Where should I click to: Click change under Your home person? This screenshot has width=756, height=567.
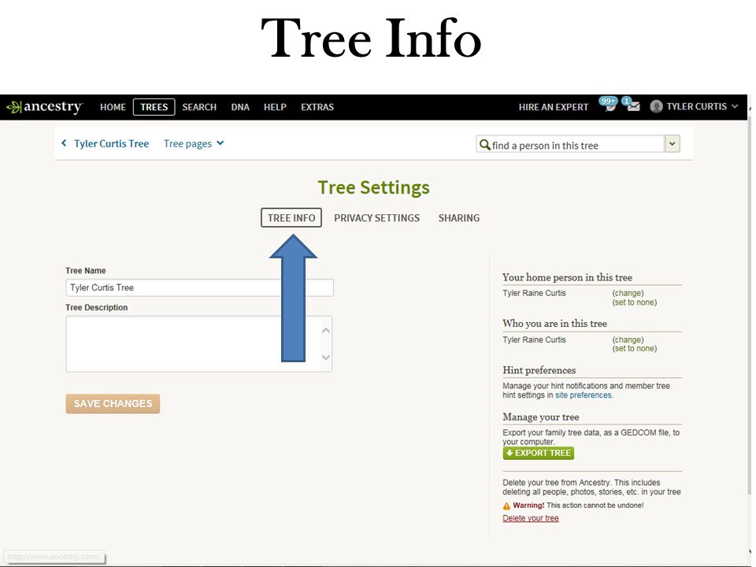pos(628,293)
